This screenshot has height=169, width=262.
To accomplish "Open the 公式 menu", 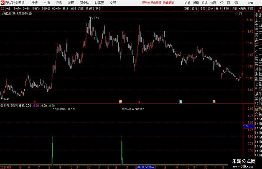I will [x=204, y=3].
